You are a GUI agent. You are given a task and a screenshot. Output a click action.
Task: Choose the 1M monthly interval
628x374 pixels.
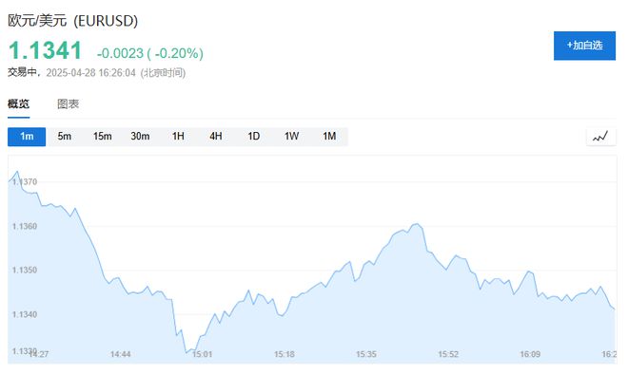click(329, 137)
